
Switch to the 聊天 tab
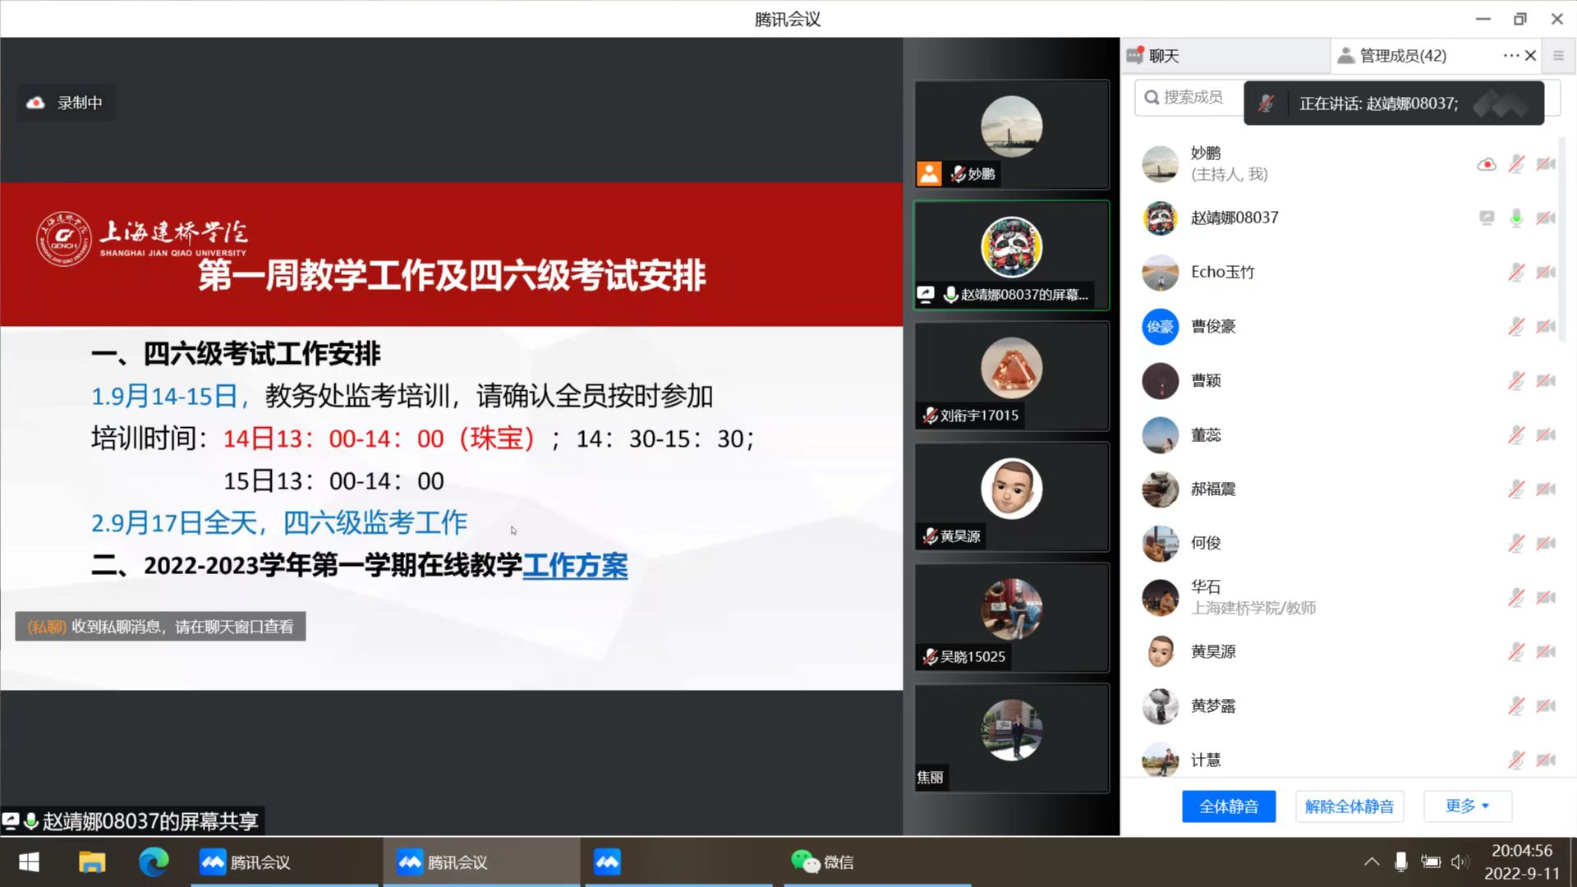pos(1163,56)
